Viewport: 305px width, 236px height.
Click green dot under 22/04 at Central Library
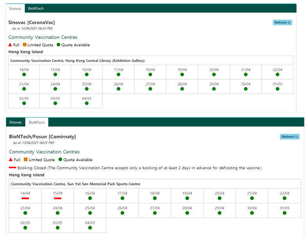(x=277, y=75)
